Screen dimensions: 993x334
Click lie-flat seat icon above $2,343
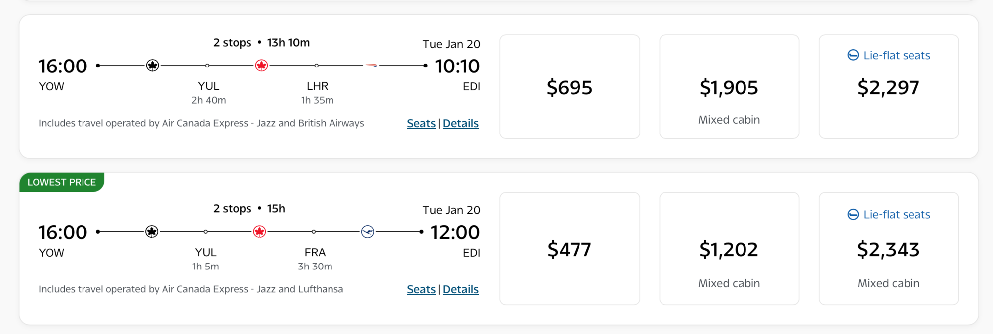pyautogui.click(x=853, y=214)
